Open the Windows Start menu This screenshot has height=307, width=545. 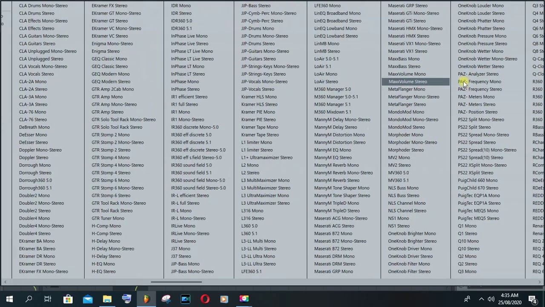click(9, 299)
